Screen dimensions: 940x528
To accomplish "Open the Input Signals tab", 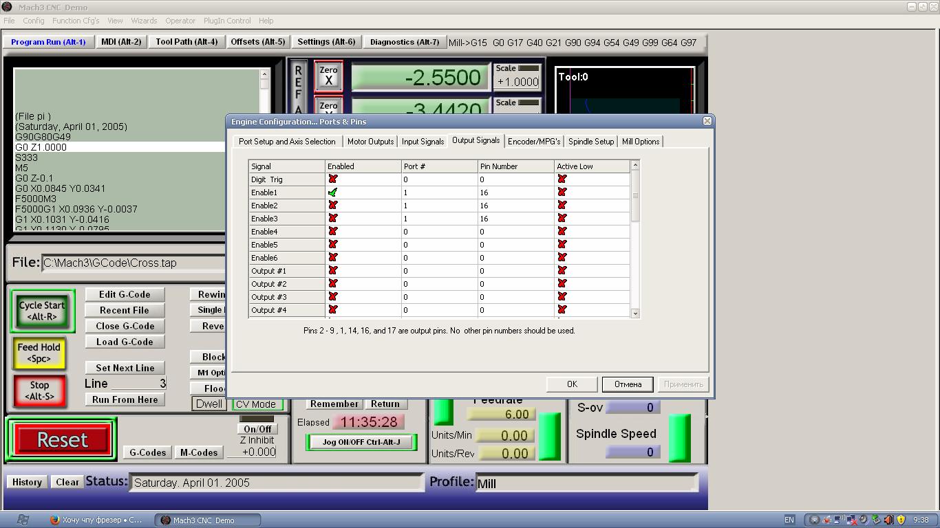I will click(x=423, y=142).
